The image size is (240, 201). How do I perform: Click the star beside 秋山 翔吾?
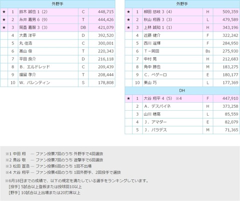click(x=128, y=19)
